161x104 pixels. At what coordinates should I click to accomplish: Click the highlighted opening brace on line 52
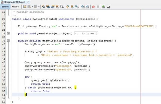click(x=75, y=88)
